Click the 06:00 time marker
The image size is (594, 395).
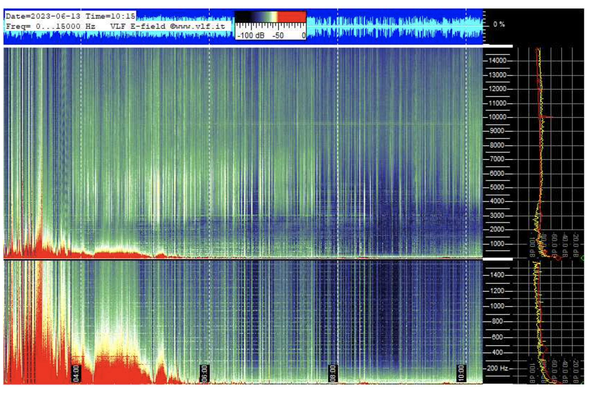(204, 373)
